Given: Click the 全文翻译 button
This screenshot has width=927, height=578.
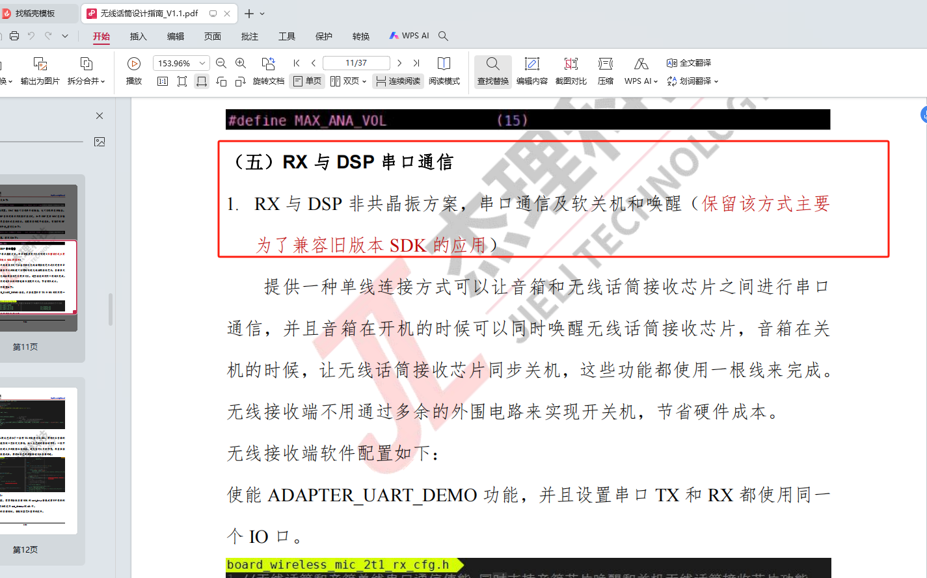Looking at the screenshot, I should click(x=689, y=63).
